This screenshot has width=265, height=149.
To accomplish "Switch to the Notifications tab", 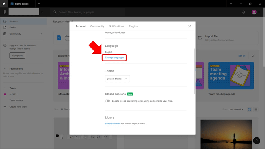I will [116, 26].
